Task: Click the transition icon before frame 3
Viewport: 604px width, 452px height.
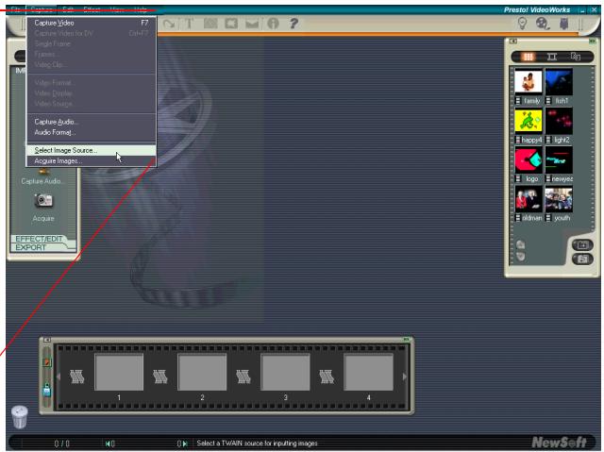Action: pos(243,377)
